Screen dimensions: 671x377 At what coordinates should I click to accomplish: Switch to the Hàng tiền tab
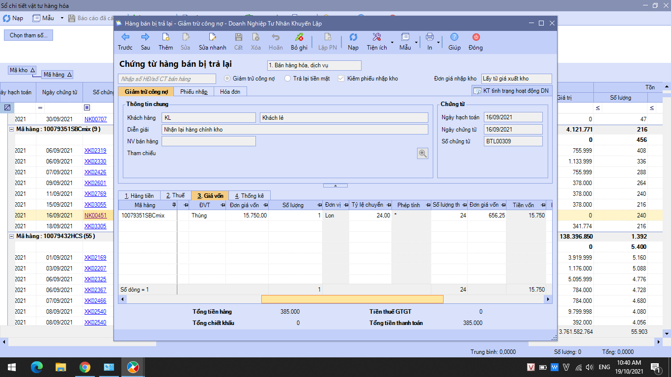pos(139,195)
